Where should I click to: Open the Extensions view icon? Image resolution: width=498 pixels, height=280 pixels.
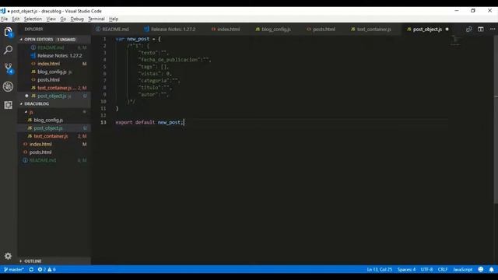9,105
